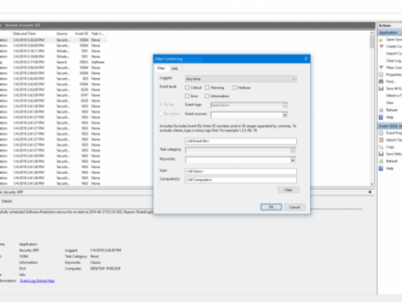Select the Search event 10023 Gatherer row
Image resolution: width=402 pixels, height=302 pixels.
click(54, 62)
